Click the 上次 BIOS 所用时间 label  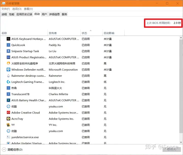(159, 23)
